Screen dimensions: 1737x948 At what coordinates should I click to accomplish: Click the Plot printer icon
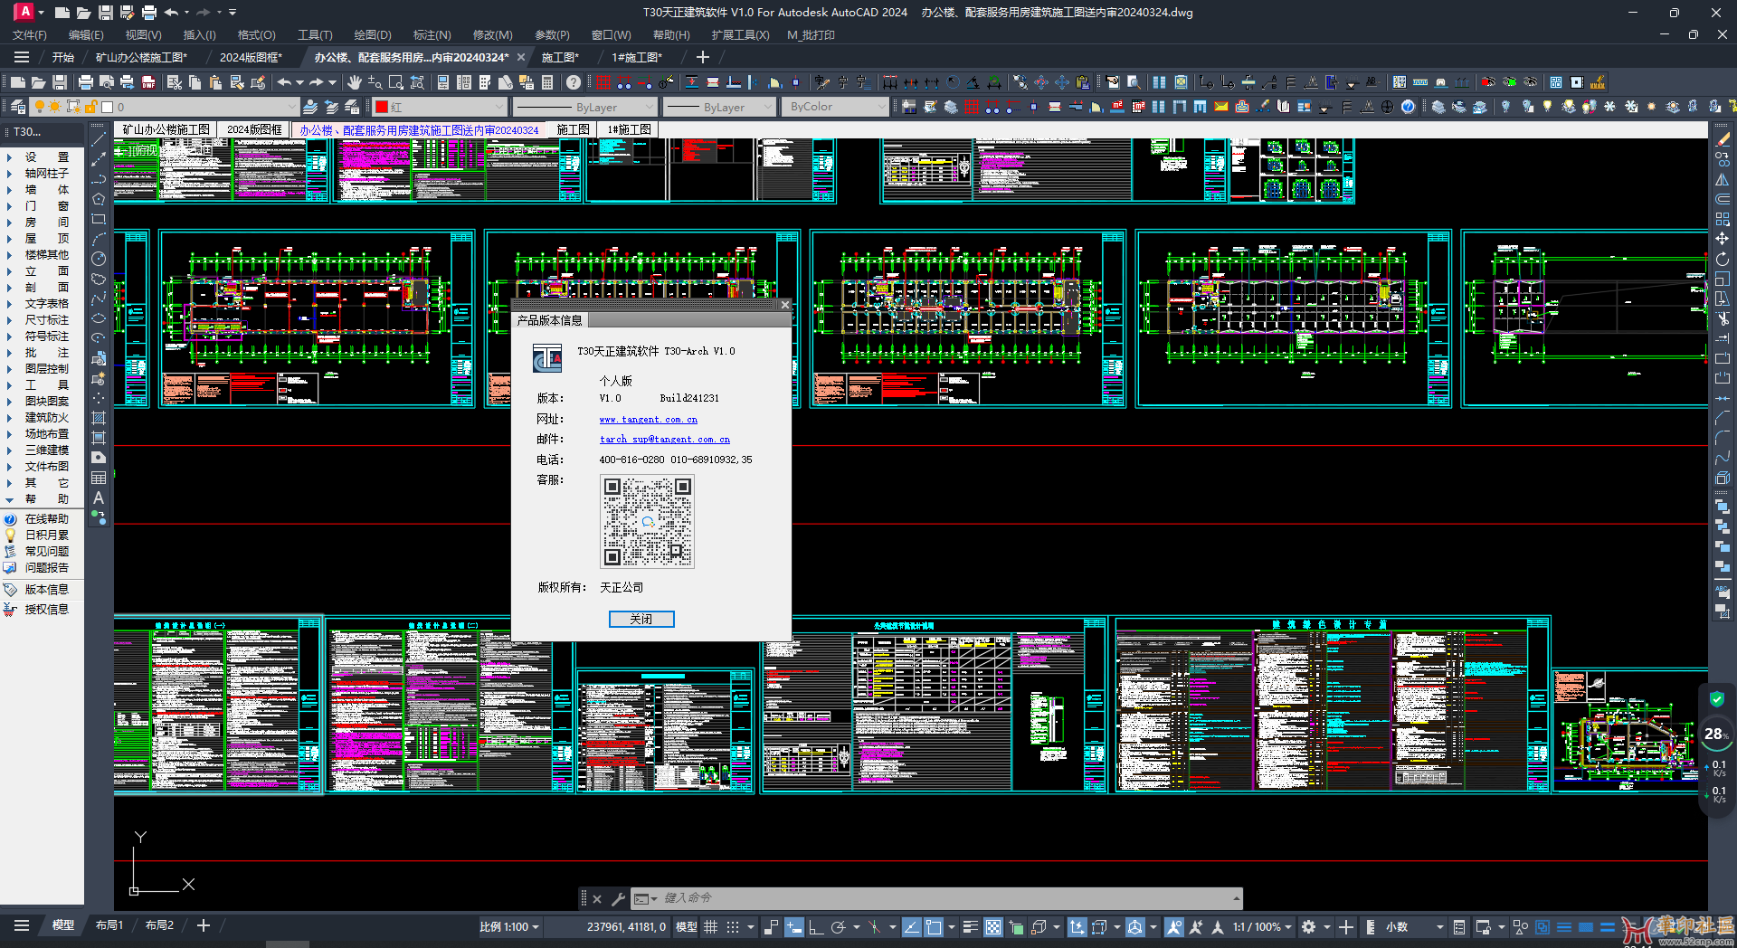pos(86,82)
